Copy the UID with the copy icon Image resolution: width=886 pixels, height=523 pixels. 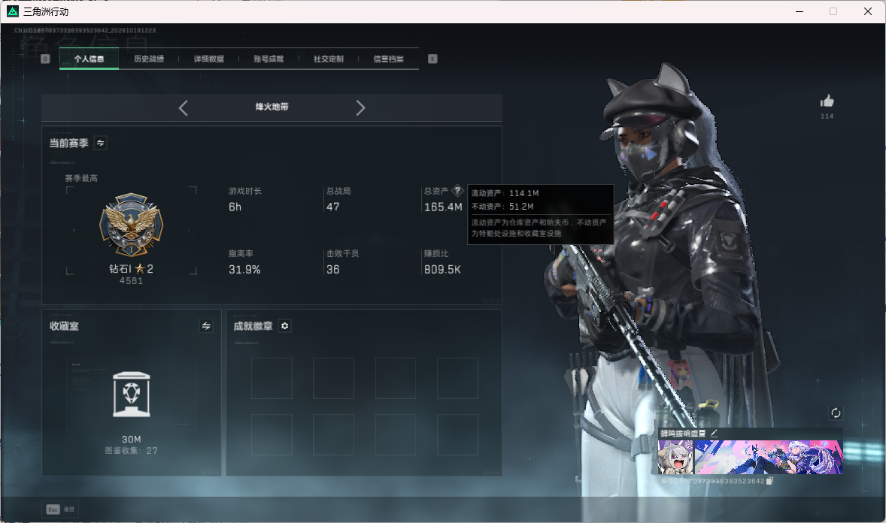769,481
